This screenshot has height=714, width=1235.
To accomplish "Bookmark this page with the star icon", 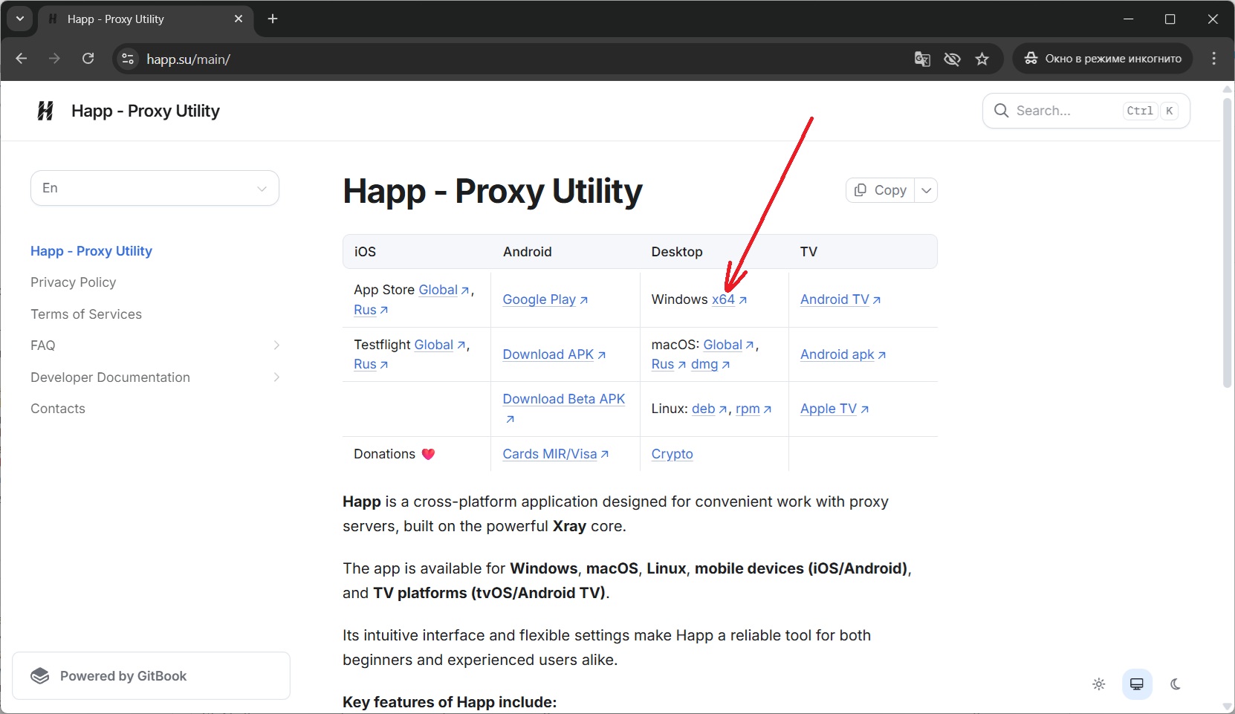I will point(982,59).
